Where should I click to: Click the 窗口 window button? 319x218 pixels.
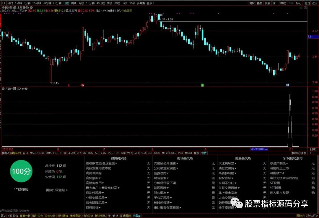click(x=25, y=153)
